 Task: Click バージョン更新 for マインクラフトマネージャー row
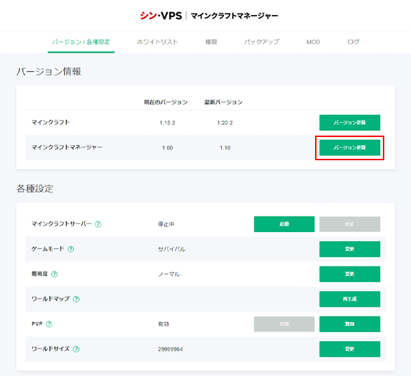tap(349, 147)
